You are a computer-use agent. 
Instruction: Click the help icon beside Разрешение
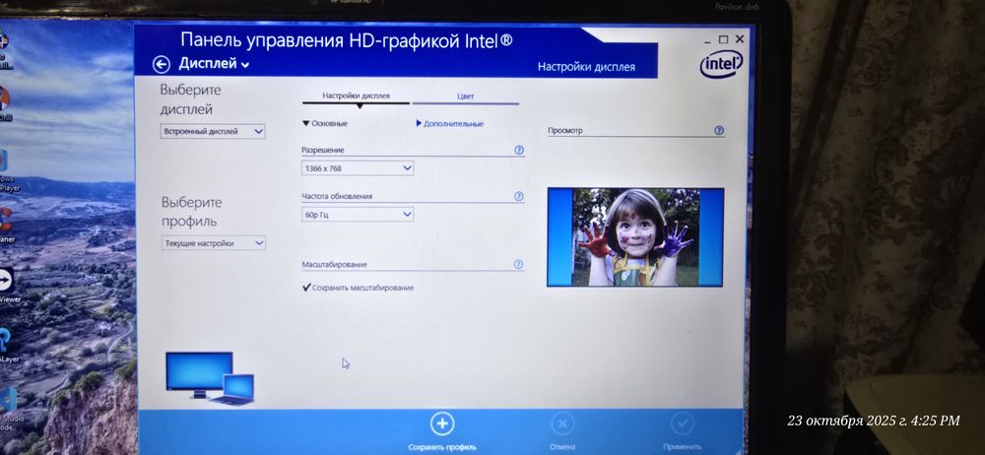[519, 151]
